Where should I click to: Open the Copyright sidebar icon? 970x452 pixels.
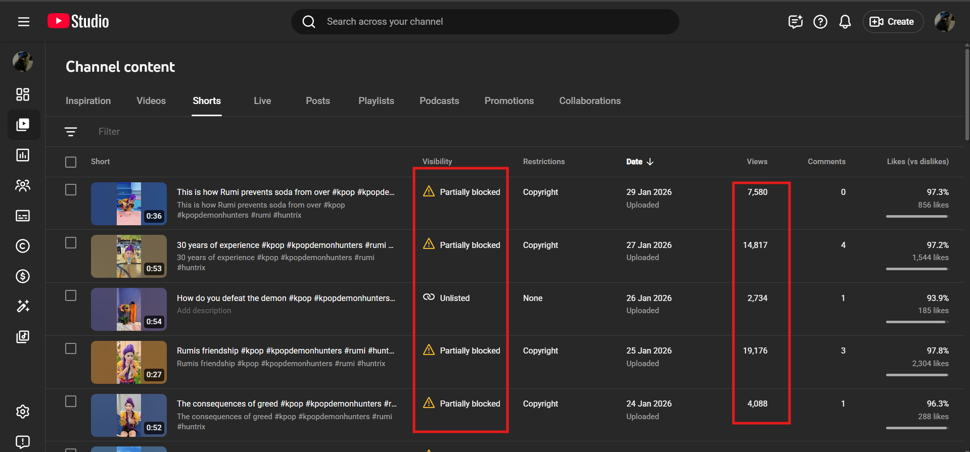click(23, 246)
